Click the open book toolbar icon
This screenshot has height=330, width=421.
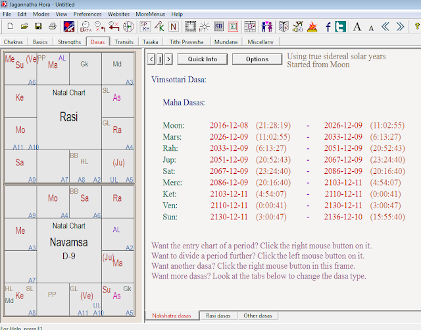coord(284,26)
